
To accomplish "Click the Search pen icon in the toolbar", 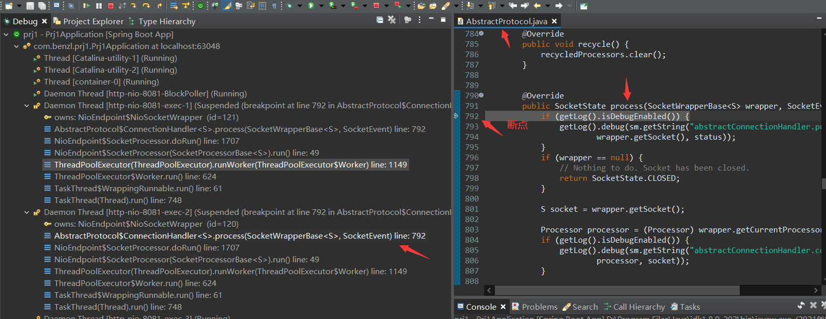I will pyautogui.click(x=445, y=6).
